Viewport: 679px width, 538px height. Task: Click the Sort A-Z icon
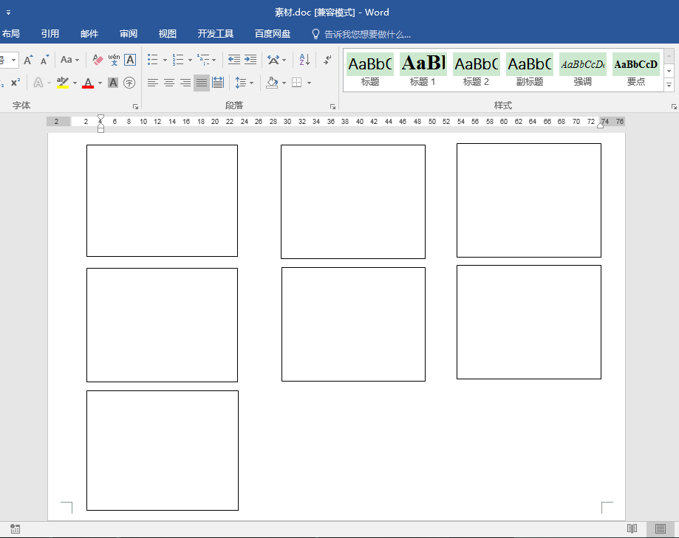(304, 60)
